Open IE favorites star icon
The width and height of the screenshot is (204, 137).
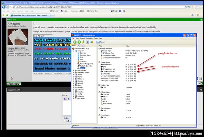point(3,15)
